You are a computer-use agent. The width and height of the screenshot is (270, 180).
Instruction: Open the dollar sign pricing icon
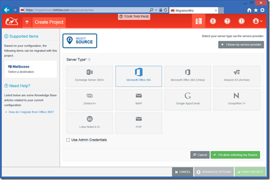[x=213, y=21]
